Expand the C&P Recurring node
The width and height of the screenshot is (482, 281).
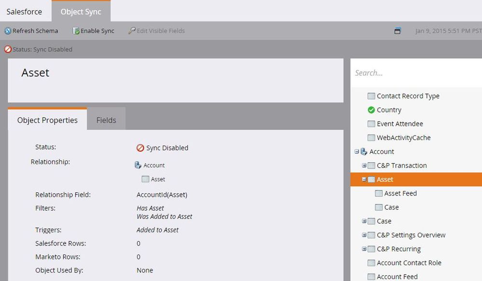pos(364,249)
